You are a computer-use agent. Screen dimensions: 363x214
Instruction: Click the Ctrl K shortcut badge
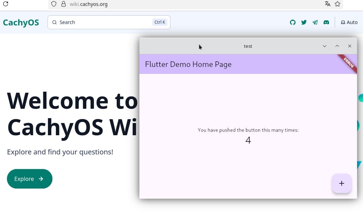click(x=160, y=22)
